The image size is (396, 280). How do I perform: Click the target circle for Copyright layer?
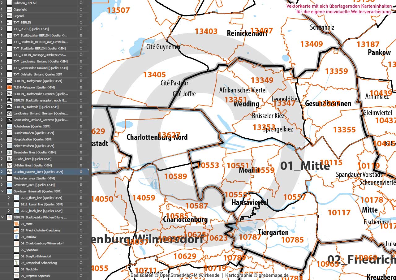(81, 10)
